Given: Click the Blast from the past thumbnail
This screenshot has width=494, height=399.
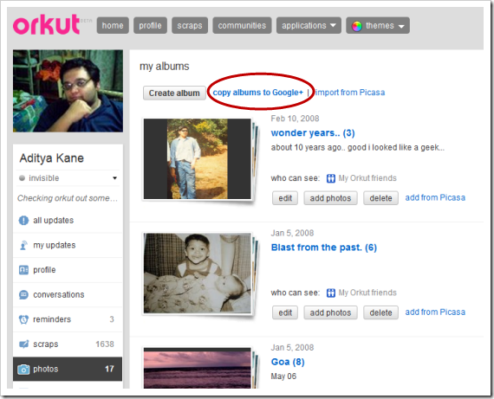Looking at the screenshot, I should 198,274.
